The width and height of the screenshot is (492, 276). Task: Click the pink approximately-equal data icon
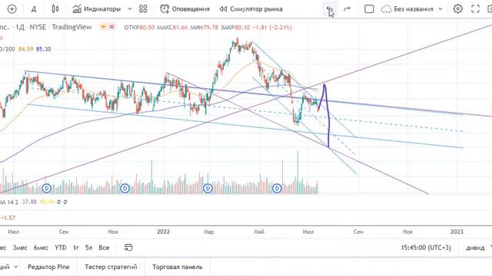pyautogui.click(x=111, y=28)
